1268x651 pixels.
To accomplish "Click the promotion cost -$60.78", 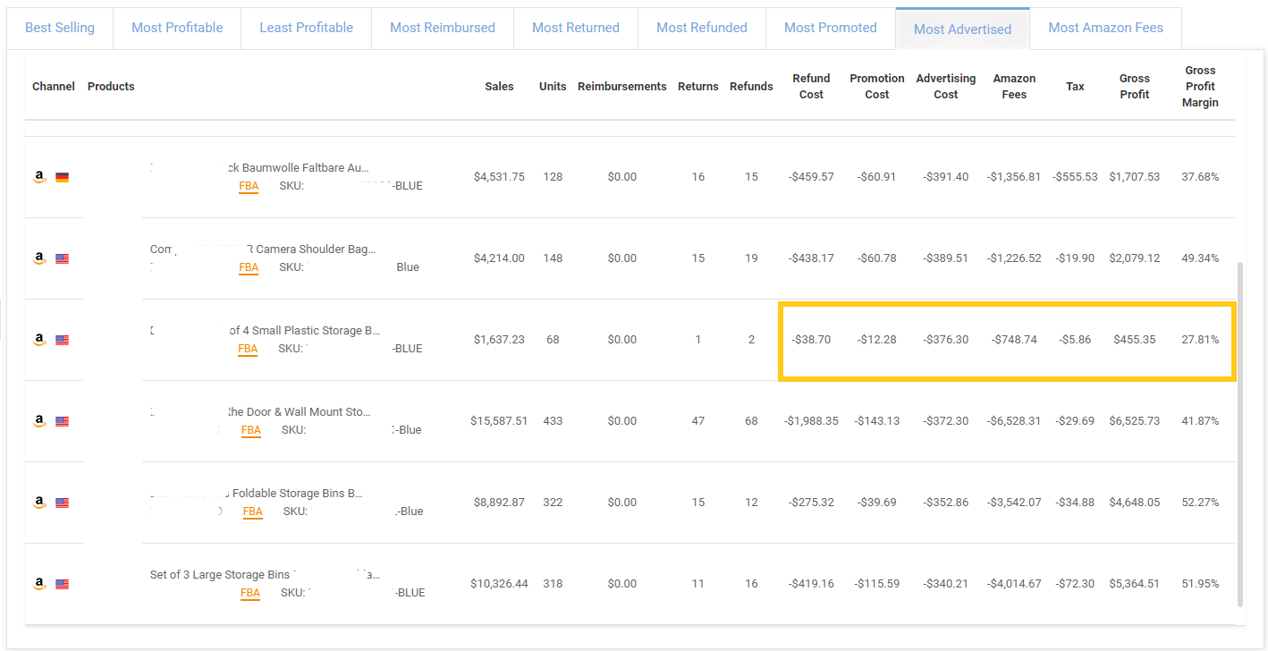I will (876, 258).
